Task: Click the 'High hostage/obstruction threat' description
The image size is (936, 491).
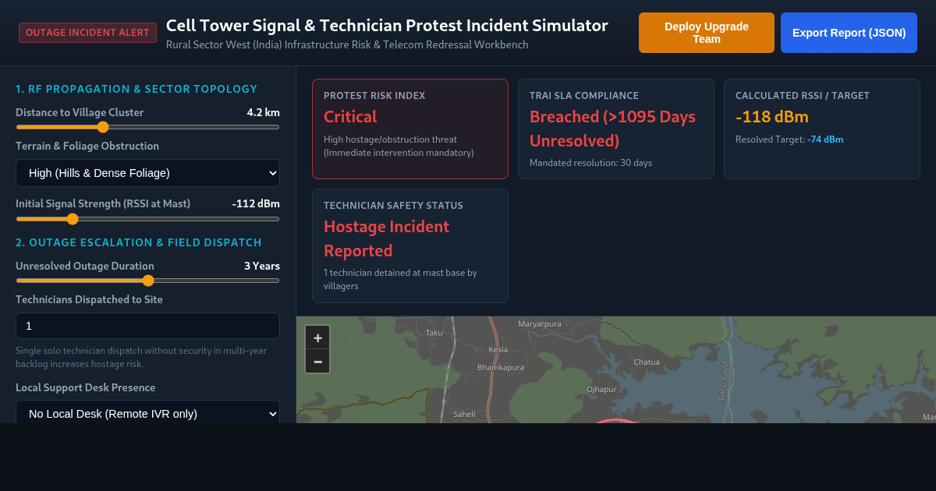Action: (399, 146)
